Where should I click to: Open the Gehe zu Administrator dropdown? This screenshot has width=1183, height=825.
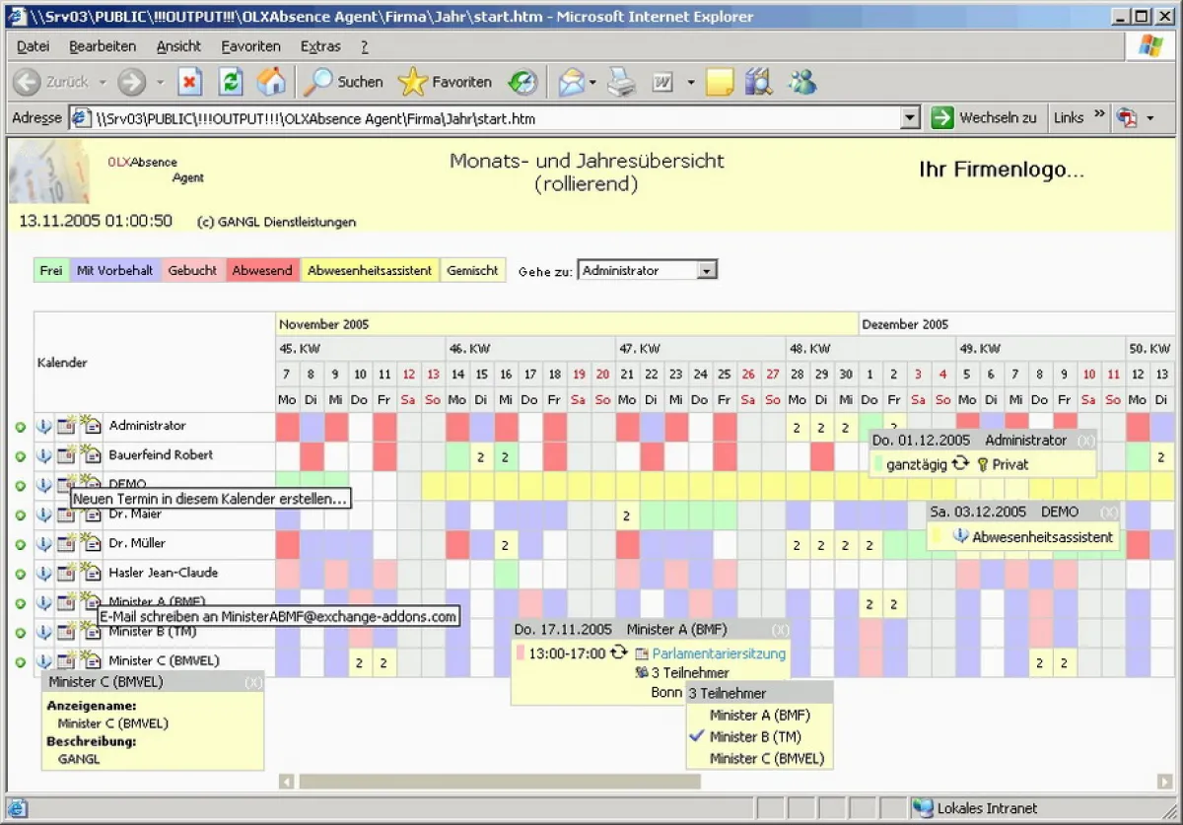point(706,270)
